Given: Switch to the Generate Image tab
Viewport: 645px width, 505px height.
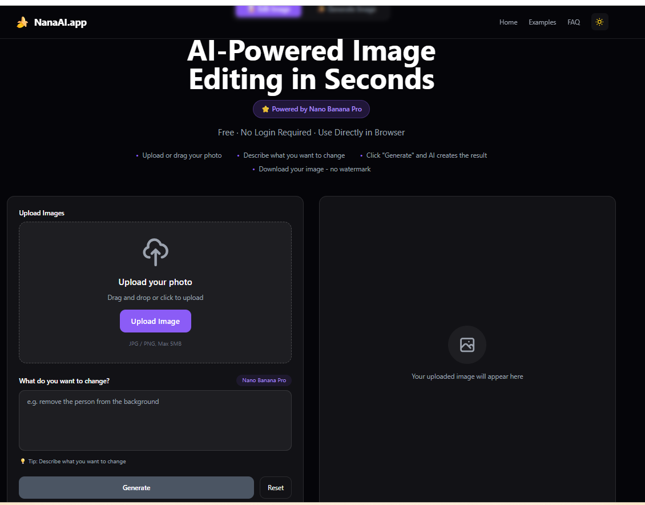Looking at the screenshot, I should [346, 9].
